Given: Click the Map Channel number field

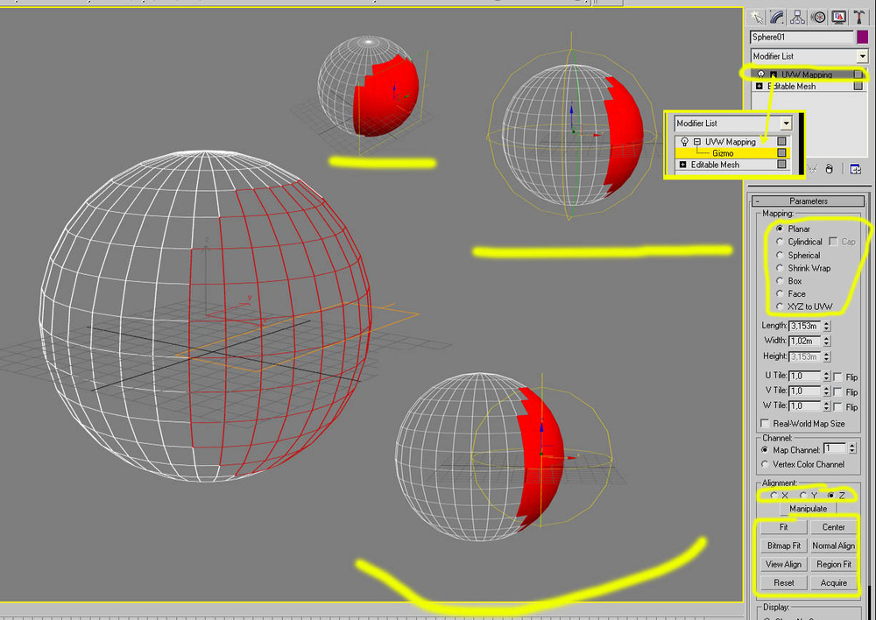Looking at the screenshot, I should pos(835,448).
